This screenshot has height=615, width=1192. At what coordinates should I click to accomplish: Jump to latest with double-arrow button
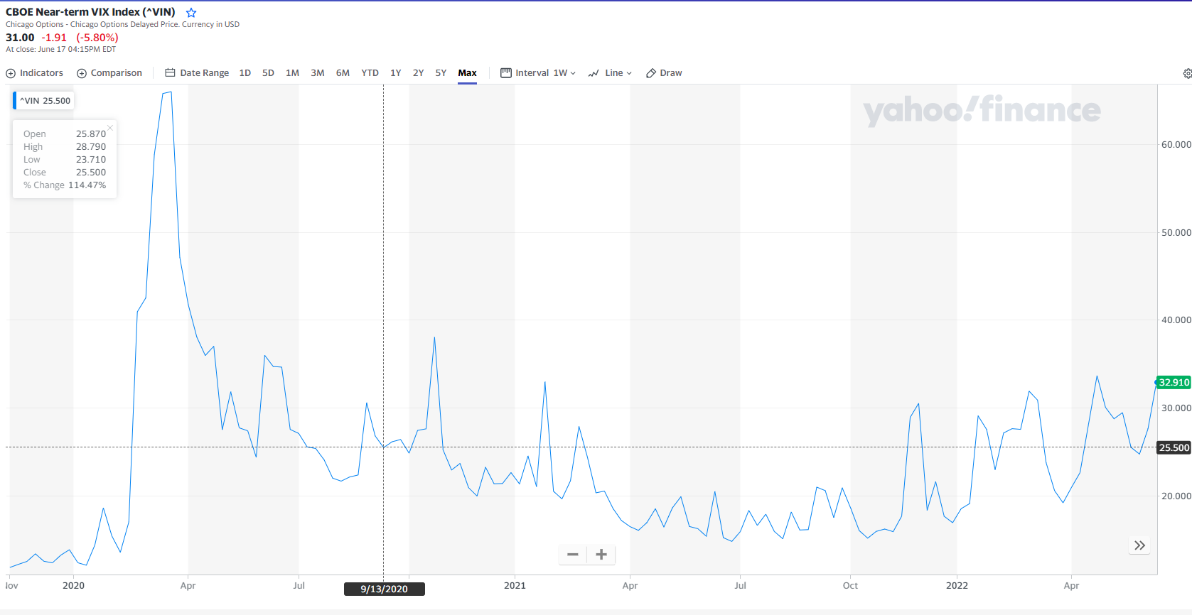(x=1139, y=545)
